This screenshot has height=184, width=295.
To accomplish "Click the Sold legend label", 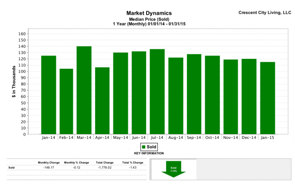I will (x=151, y=147).
